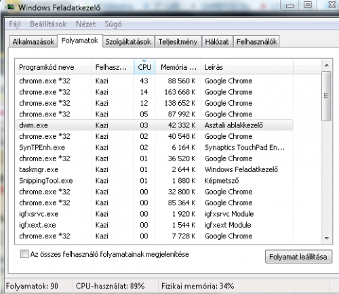Click the 1 544 K memory value
The width and height of the screenshot is (339, 294).
click(184, 225)
